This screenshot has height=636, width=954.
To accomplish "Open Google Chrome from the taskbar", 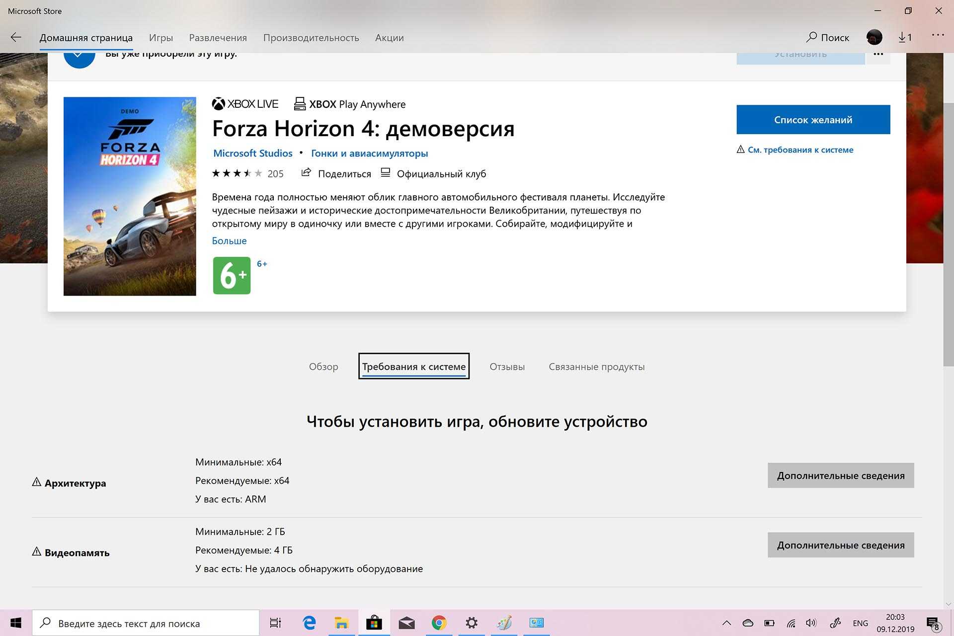I will [x=439, y=623].
